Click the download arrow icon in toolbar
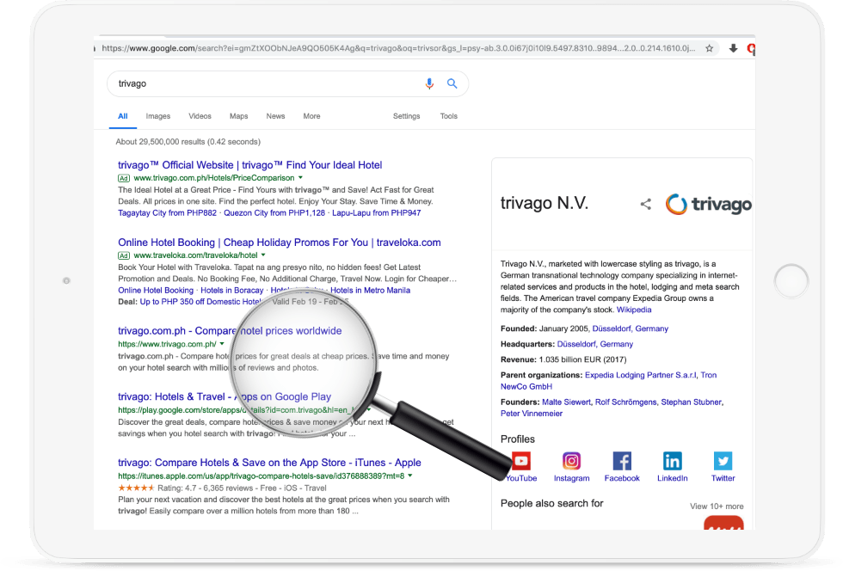The image size is (843, 571). click(733, 49)
